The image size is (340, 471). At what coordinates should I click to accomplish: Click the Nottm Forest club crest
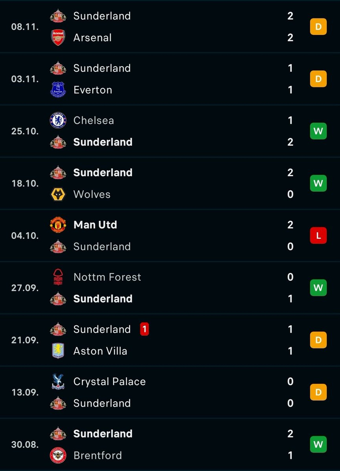point(58,277)
